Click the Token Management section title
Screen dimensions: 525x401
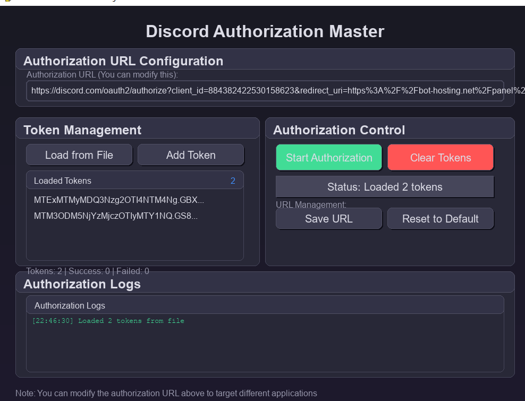click(82, 130)
